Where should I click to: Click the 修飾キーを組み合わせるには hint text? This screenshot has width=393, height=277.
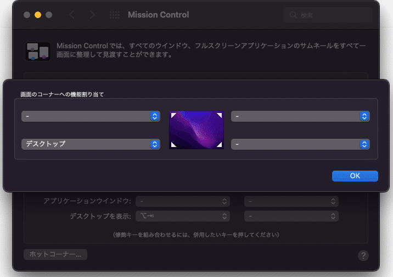(196, 235)
